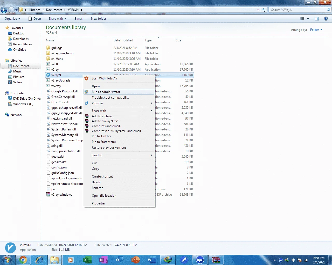Screen dimensions: 332x265
Task: Select the geoip.dat file
Action: pyautogui.click(x=58, y=157)
